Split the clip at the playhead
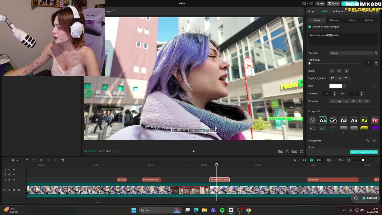 41,160
